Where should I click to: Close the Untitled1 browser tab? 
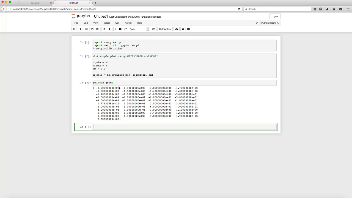pyautogui.click(x=89, y=3)
